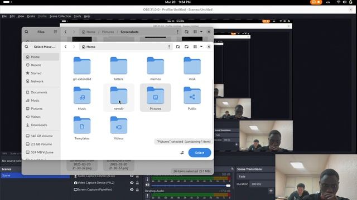Viewport: 357px width, 200px height.
Task: Open Network in the sidebar
Action: pyautogui.click(x=41, y=82)
